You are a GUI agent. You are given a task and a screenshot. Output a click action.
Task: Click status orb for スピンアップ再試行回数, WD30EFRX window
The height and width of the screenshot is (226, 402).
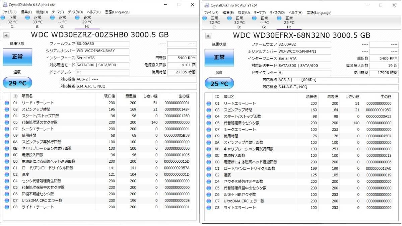[x=209, y=143]
